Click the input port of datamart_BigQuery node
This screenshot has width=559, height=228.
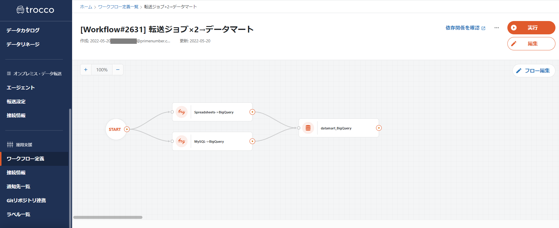click(x=298, y=128)
